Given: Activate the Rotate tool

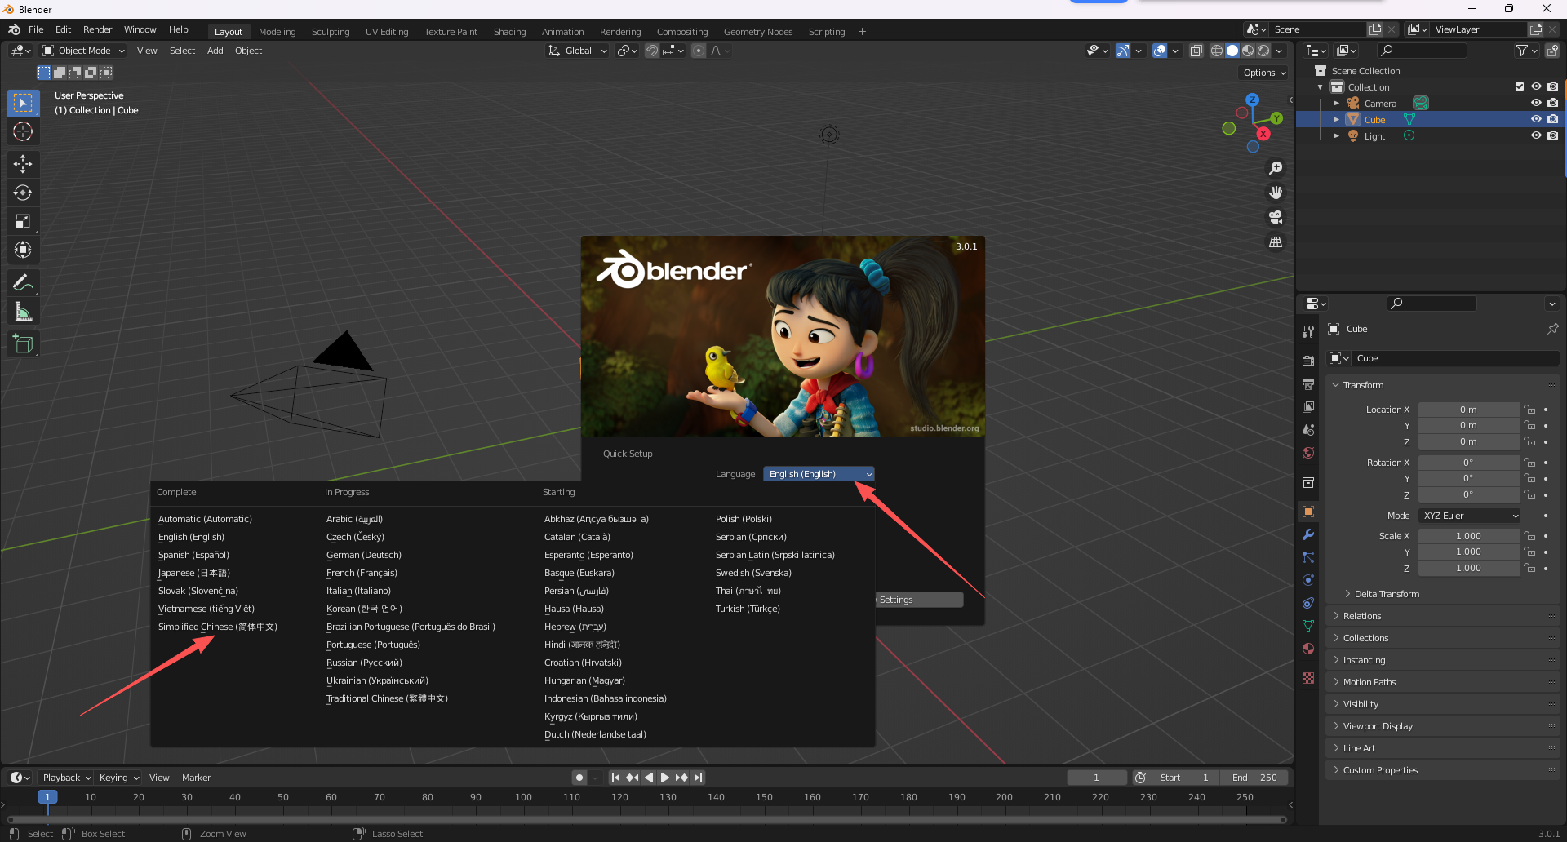Looking at the screenshot, I should [x=23, y=193].
